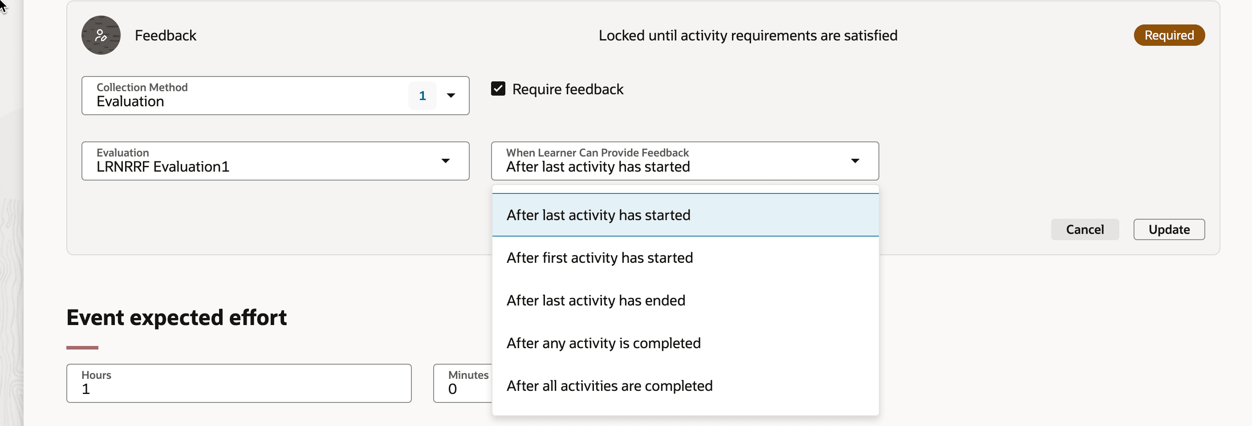
Task: Click the count badge showing 1
Action: coord(422,96)
